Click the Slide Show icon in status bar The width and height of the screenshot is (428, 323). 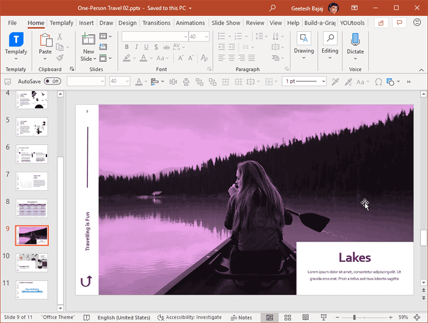point(323,317)
